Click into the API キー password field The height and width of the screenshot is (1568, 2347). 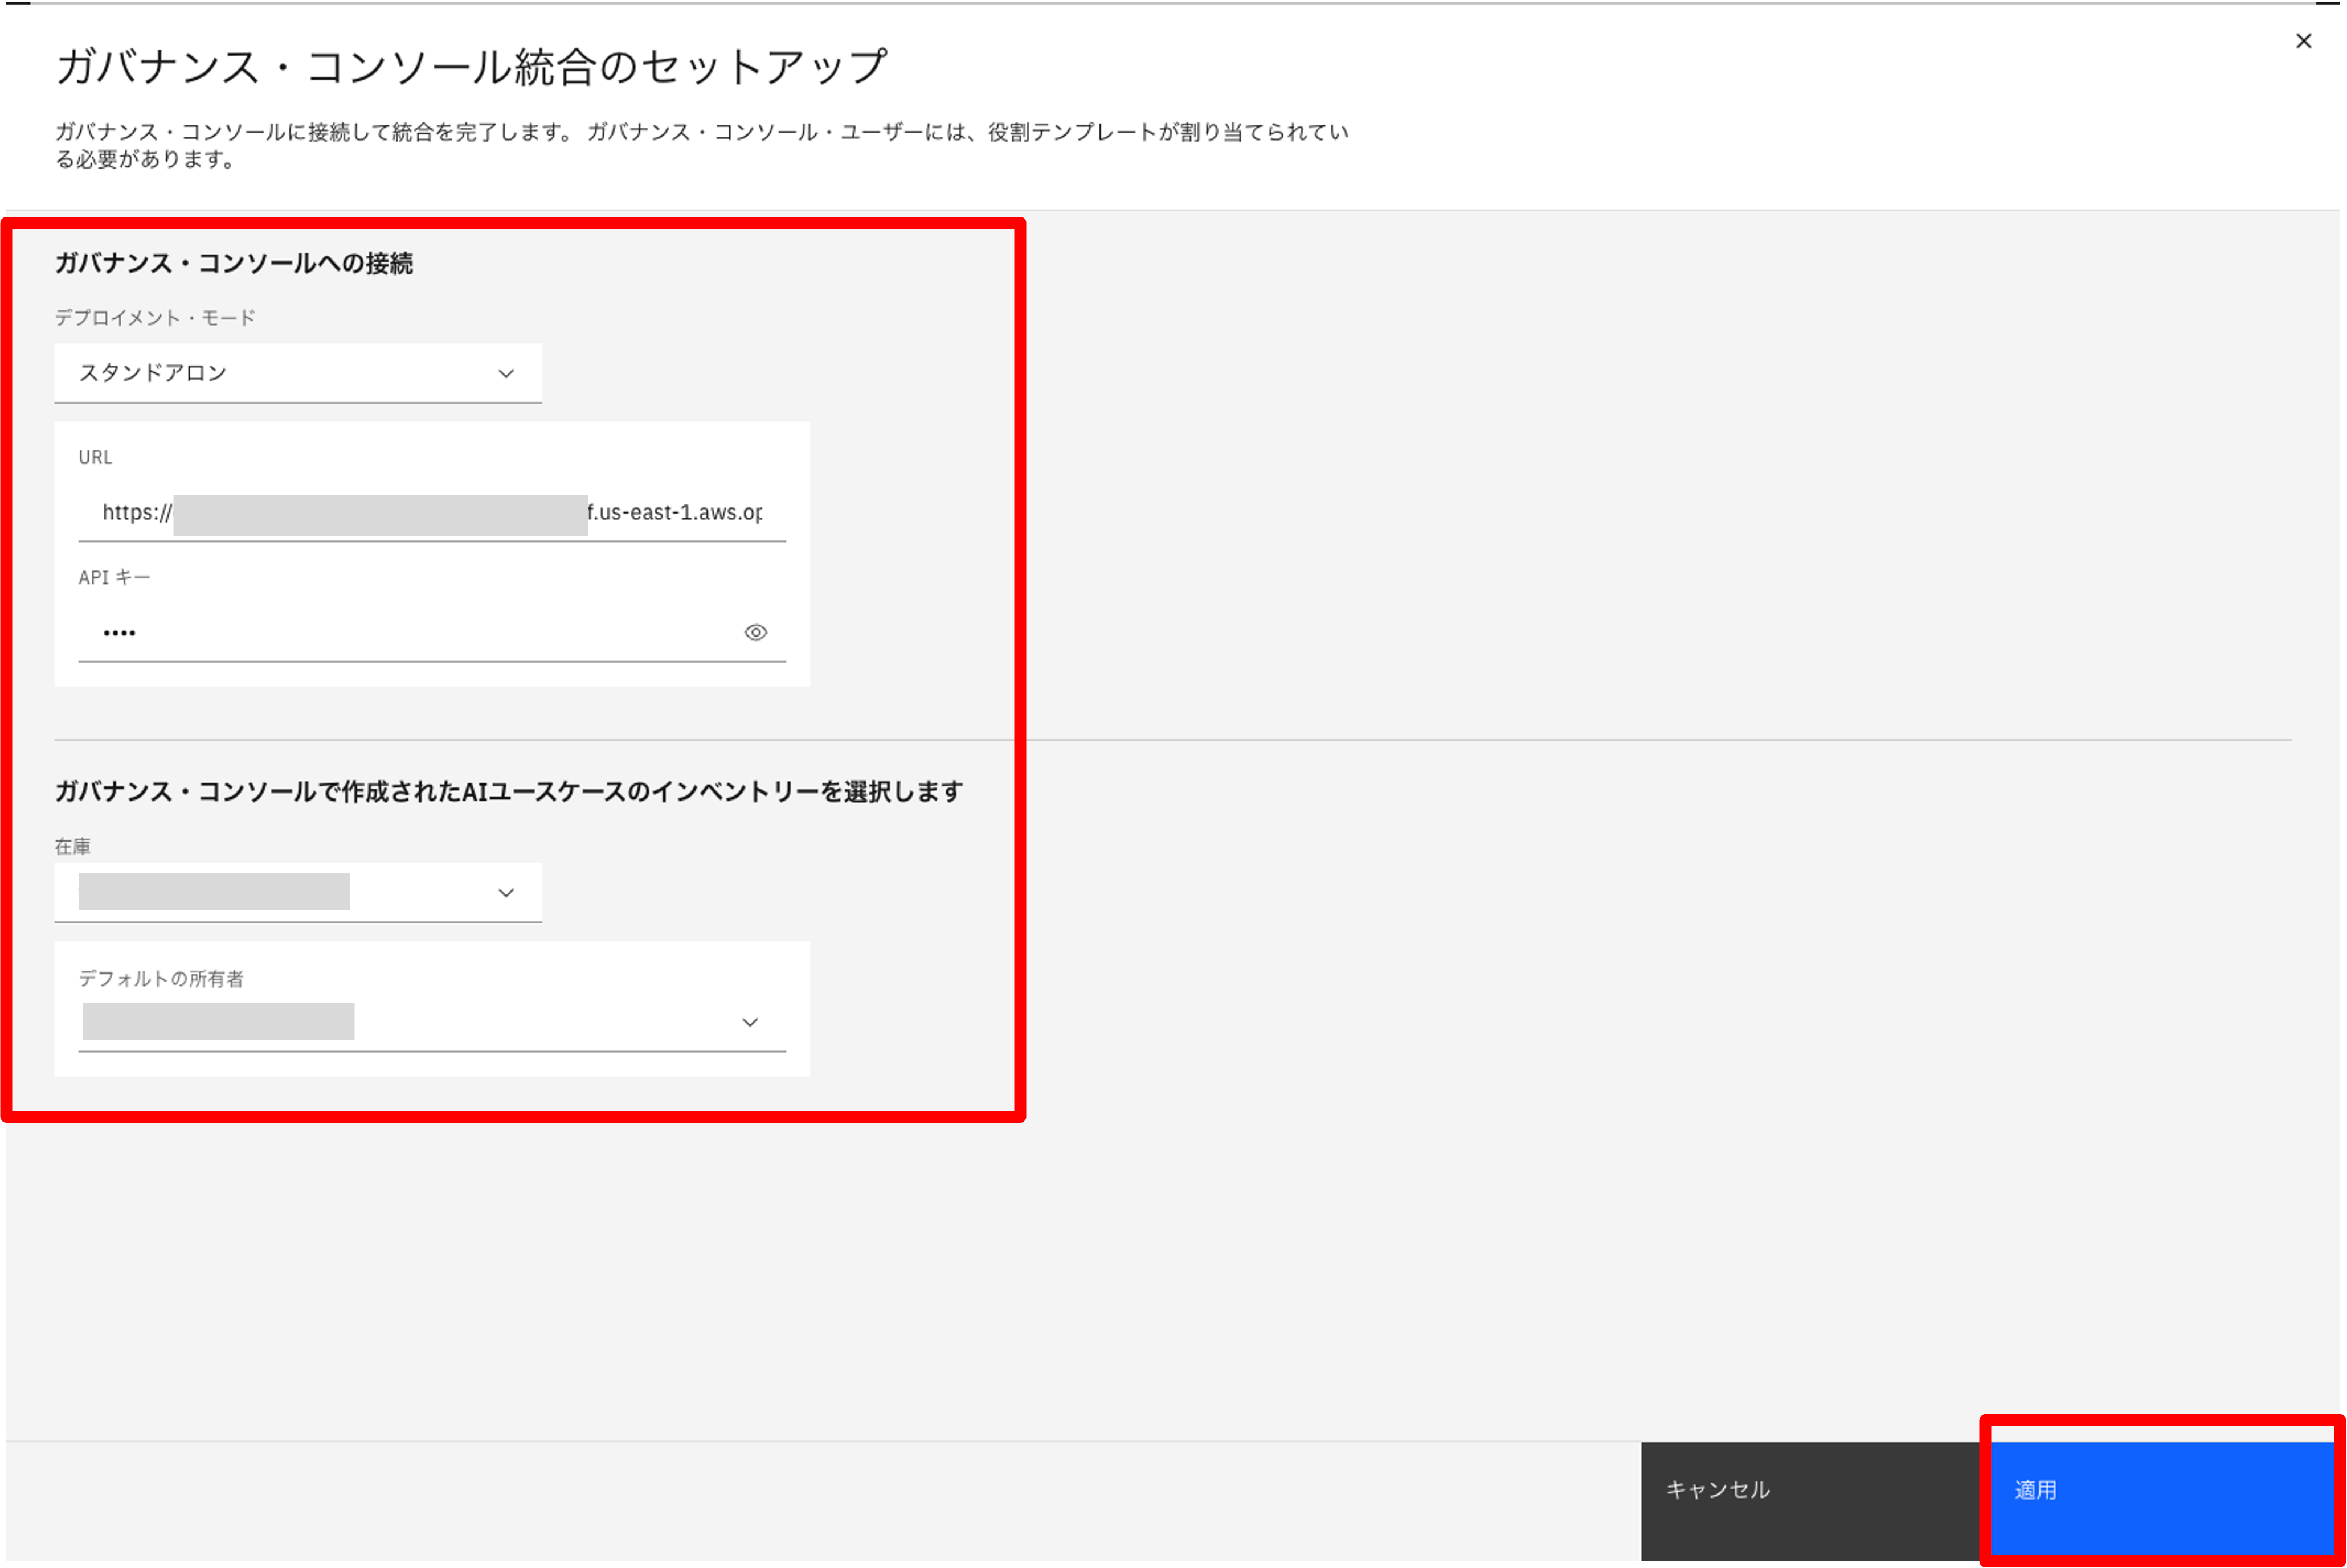pos(410,632)
